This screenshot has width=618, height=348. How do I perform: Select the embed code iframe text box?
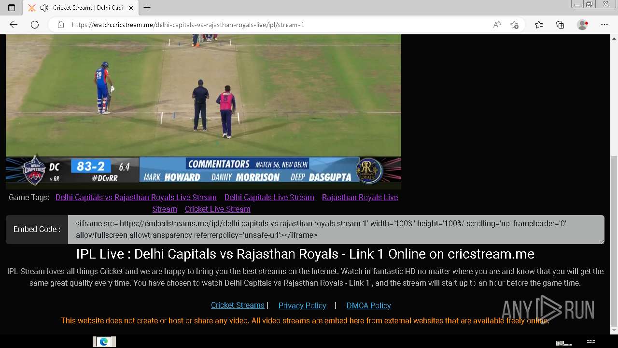pyautogui.click(x=336, y=230)
